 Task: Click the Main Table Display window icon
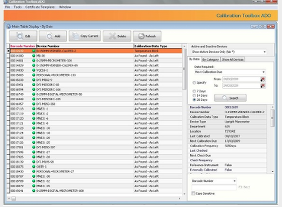[9, 26]
